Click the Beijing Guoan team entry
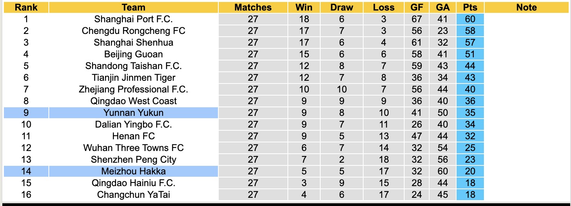This screenshot has height=206, width=571. pyautogui.click(x=133, y=54)
